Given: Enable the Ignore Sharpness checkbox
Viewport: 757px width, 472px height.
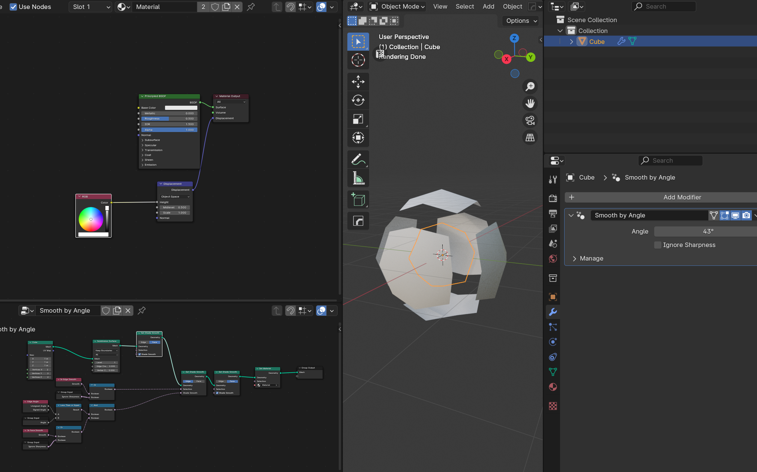Looking at the screenshot, I should 658,245.
